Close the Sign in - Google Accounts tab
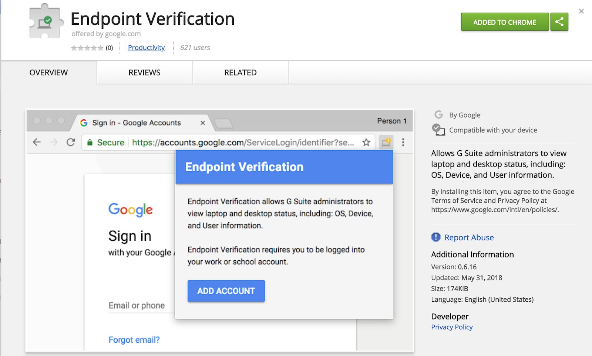 click(x=202, y=123)
